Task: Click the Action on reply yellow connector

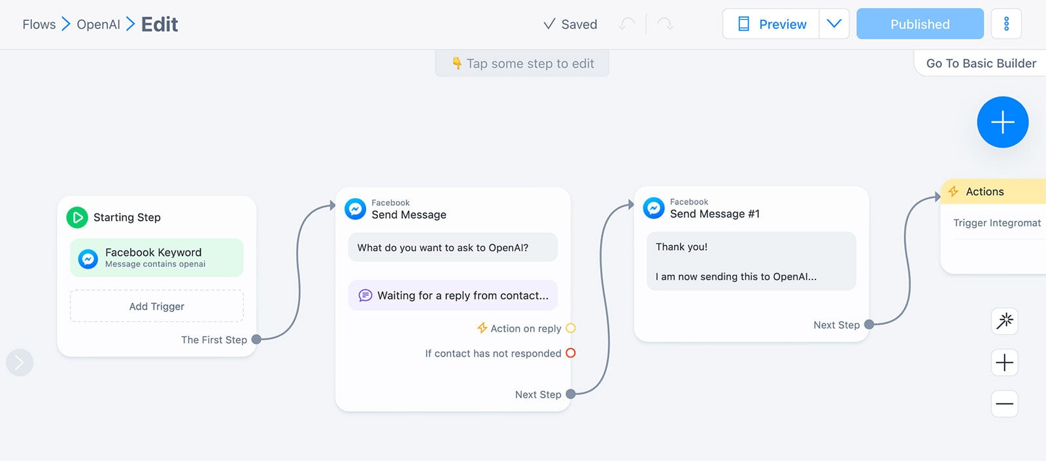Action: coord(571,328)
